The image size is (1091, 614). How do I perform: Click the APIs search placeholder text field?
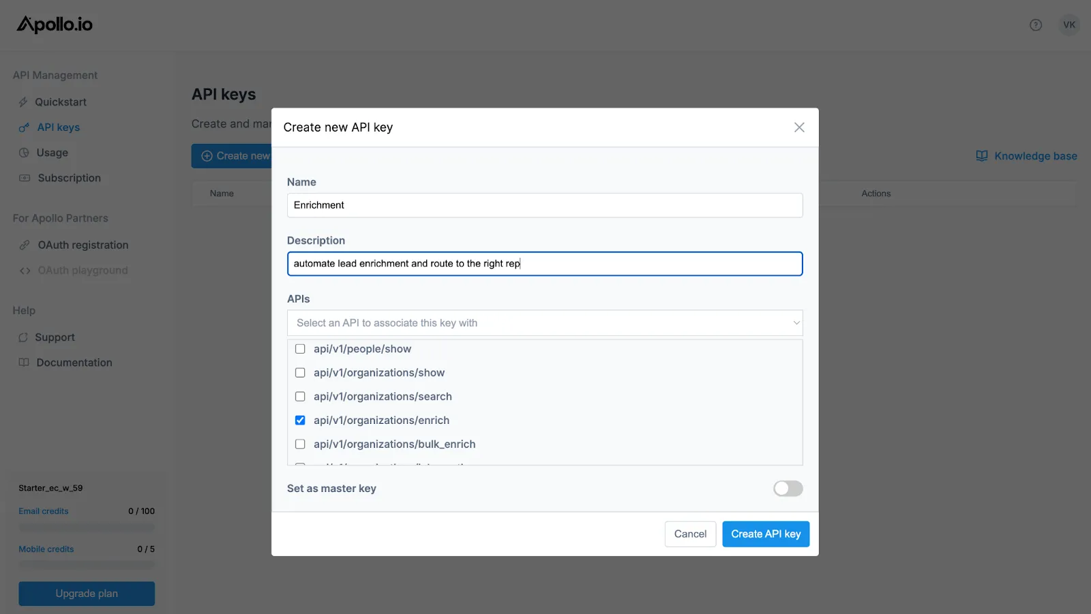[x=545, y=323]
